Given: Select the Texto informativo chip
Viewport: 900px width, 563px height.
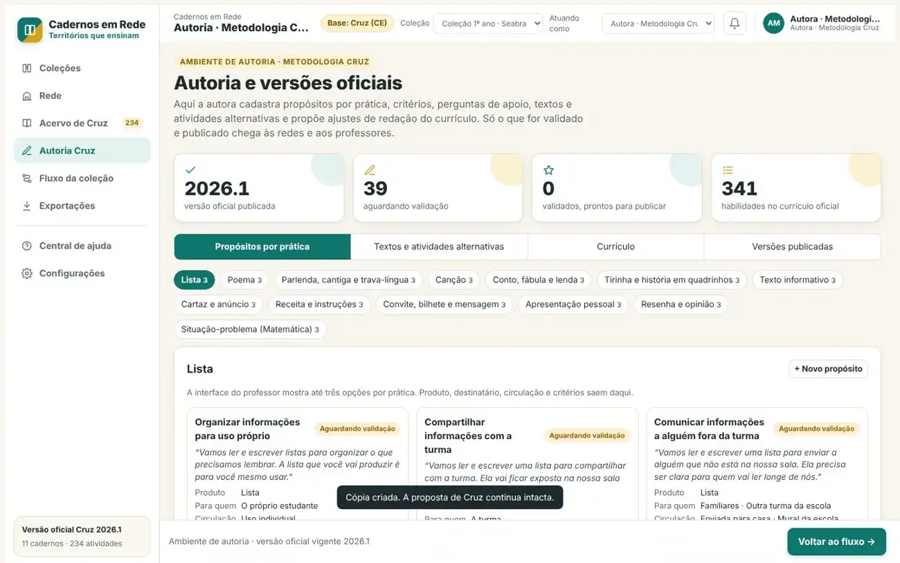Looking at the screenshot, I should [797, 280].
